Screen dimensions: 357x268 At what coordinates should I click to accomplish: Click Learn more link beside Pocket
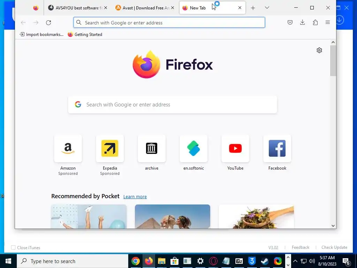(x=135, y=197)
